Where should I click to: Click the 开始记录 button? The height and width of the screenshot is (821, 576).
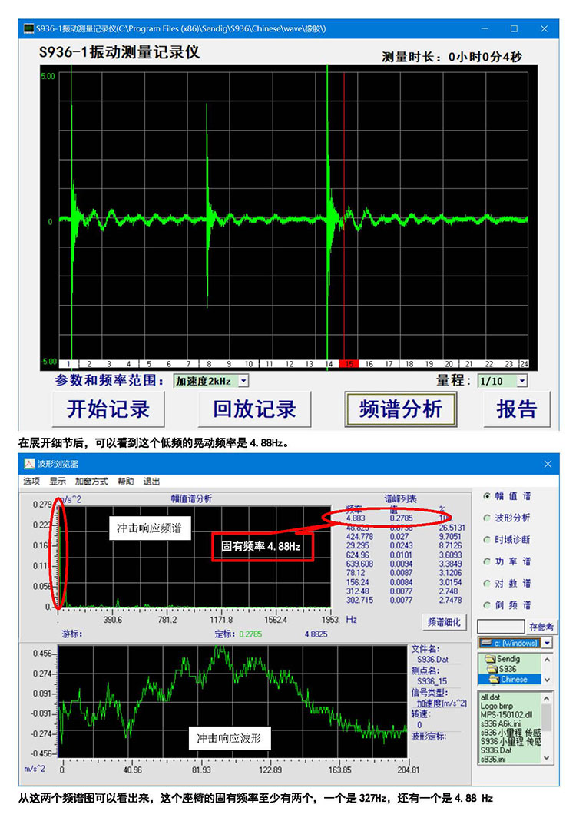click(108, 409)
